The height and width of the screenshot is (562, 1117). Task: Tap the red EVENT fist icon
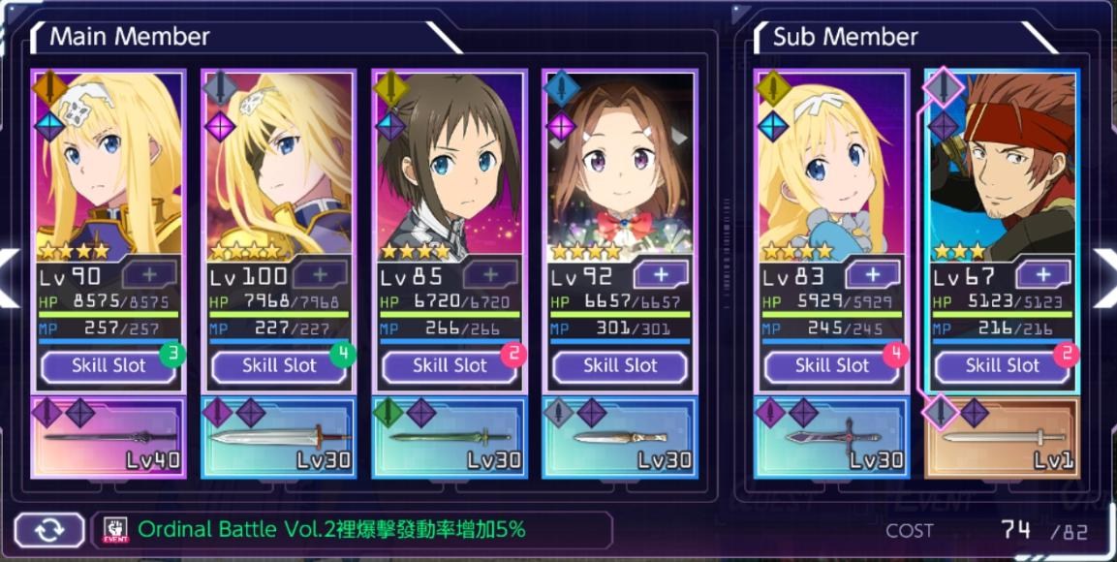tap(116, 530)
